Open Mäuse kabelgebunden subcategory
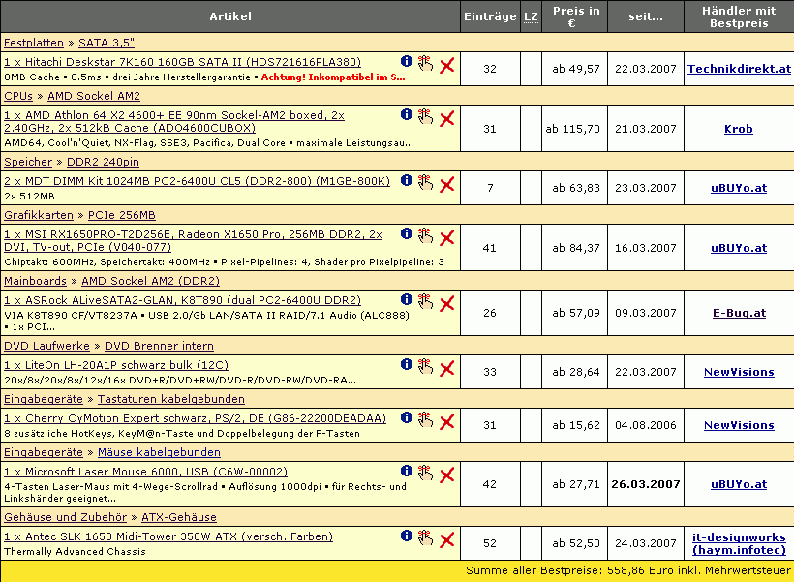The width and height of the screenshot is (794, 582). click(x=159, y=452)
